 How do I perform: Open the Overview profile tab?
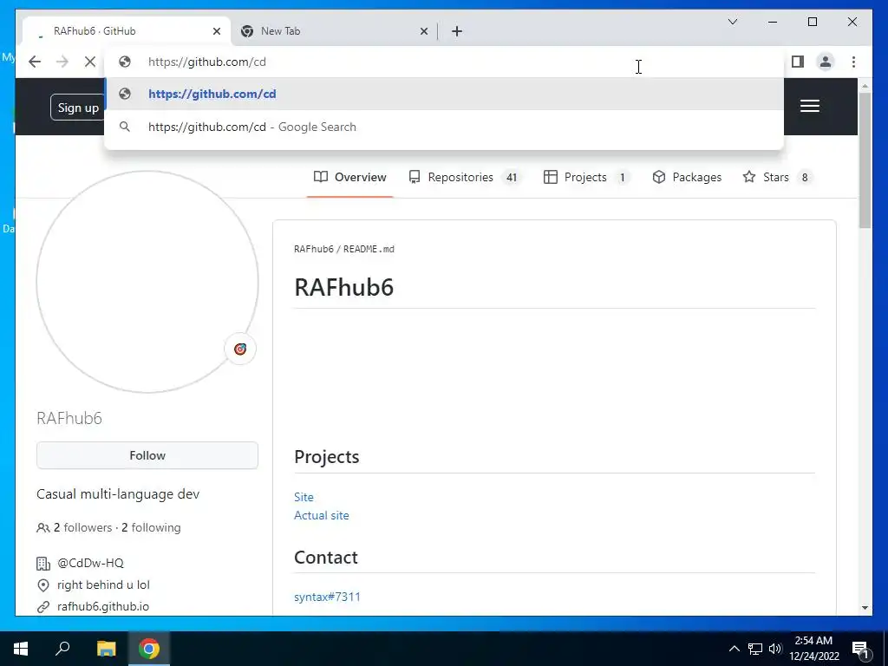tap(350, 177)
